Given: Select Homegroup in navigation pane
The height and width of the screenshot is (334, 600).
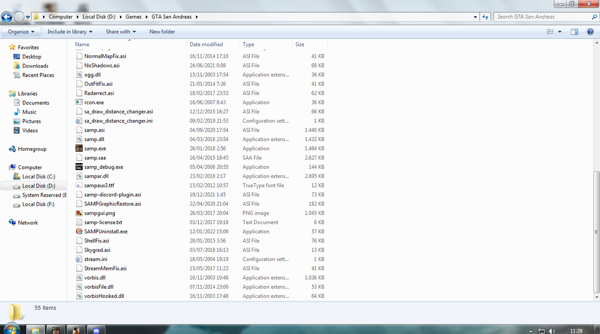Looking at the screenshot, I should coord(32,149).
